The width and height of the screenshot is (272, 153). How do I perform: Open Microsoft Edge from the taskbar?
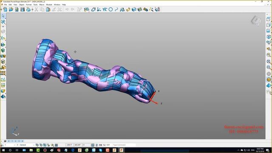tap(73, 150)
